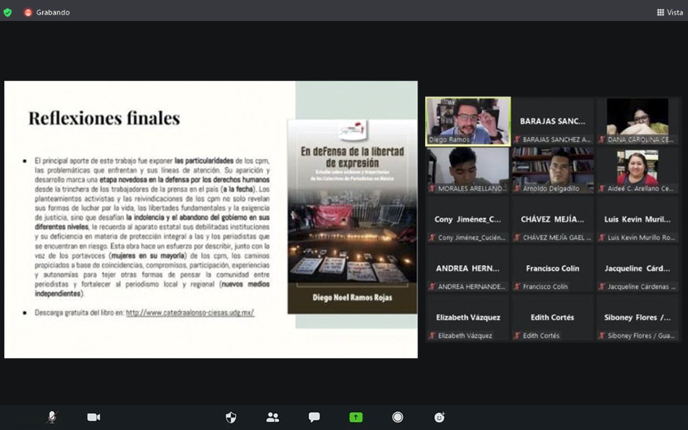Open the Participants panel
The width and height of the screenshot is (688, 430).
click(x=273, y=417)
